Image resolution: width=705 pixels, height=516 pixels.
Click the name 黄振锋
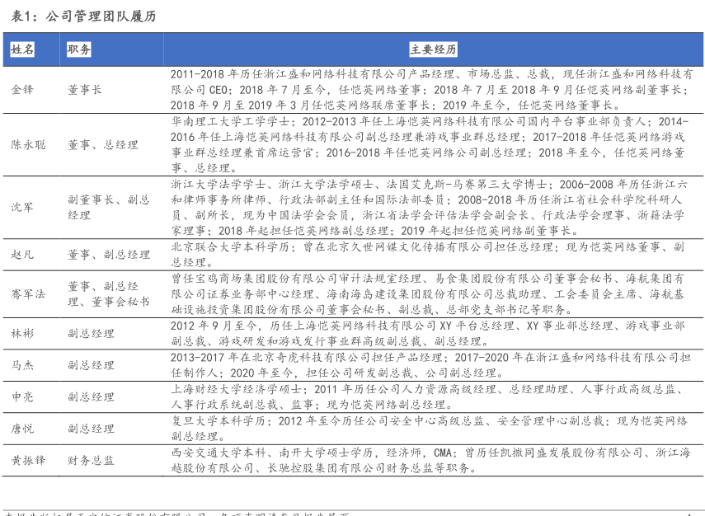pos(28,460)
